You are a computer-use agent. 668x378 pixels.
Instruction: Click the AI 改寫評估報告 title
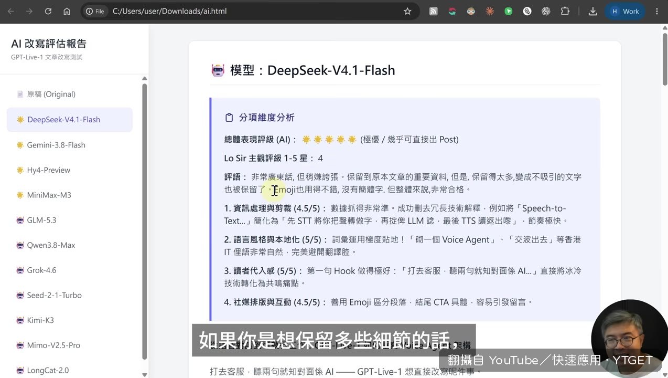click(x=49, y=44)
